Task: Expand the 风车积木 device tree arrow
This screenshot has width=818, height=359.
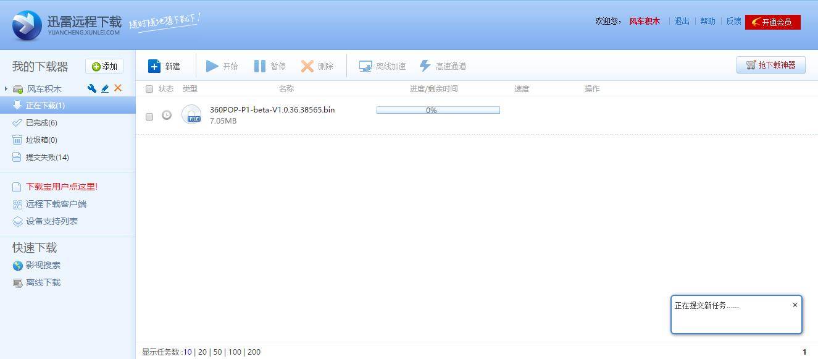Action: point(6,89)
